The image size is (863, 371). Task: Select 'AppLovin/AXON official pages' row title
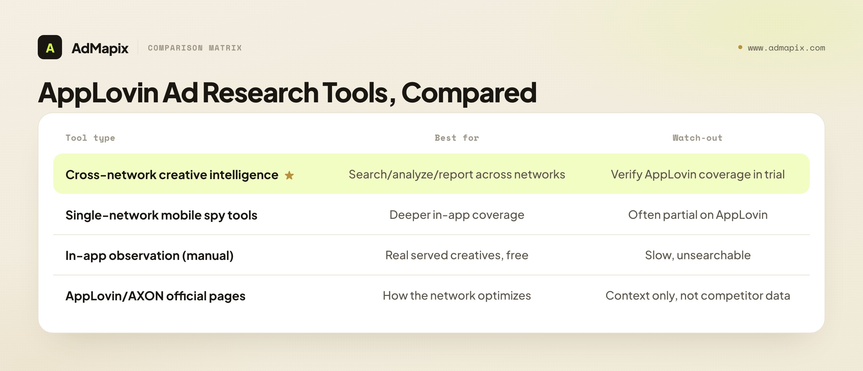[155, 296]
